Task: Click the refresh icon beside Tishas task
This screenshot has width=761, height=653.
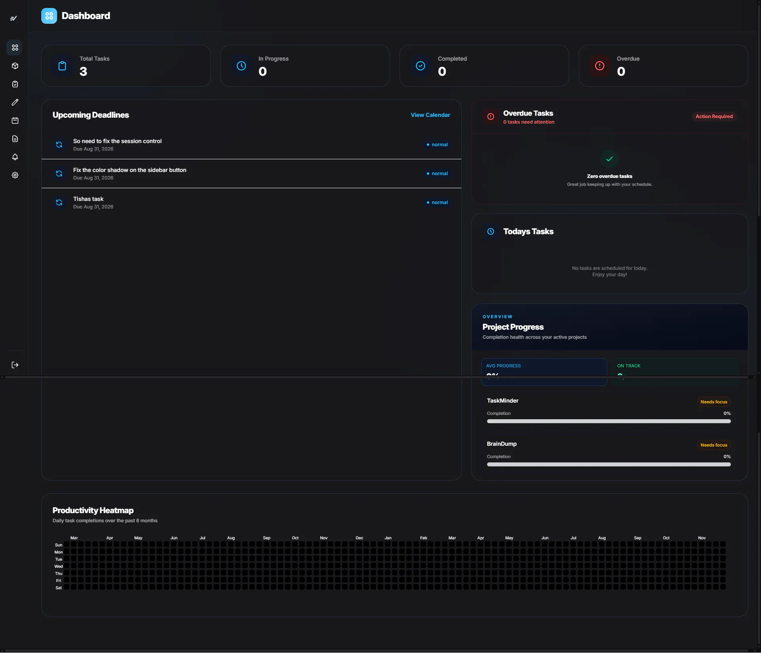Action: point(59,202)
